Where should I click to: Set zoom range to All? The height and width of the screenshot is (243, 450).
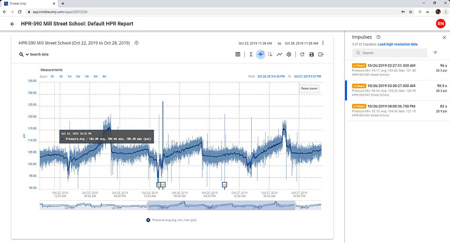pos(104,76)
